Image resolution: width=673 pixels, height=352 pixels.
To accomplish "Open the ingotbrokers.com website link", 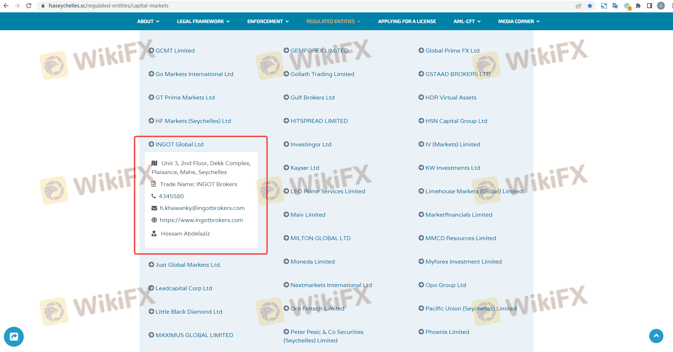I will click(201, 220).
